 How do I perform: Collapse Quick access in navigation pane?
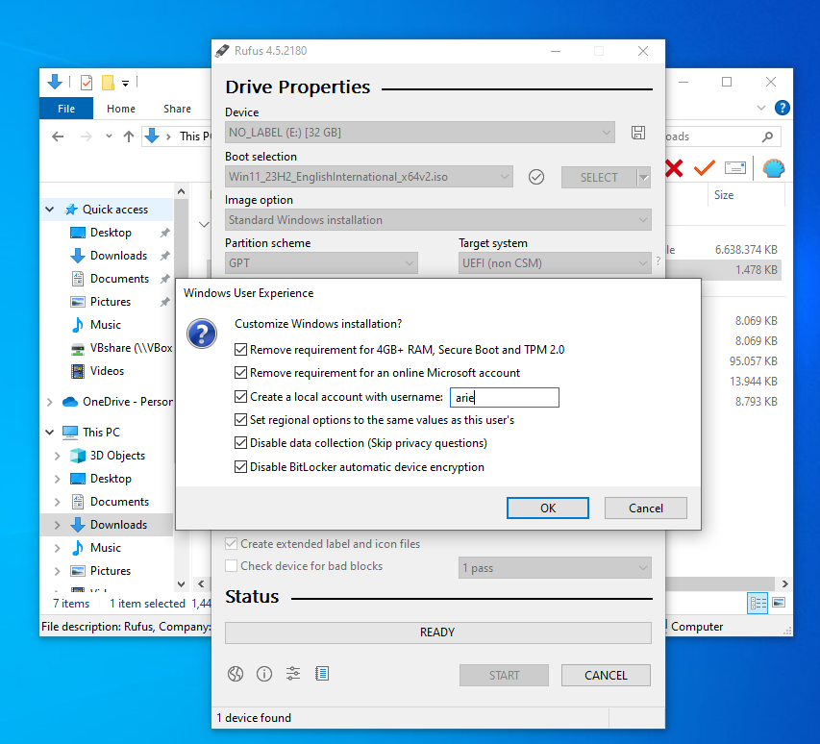50,210
